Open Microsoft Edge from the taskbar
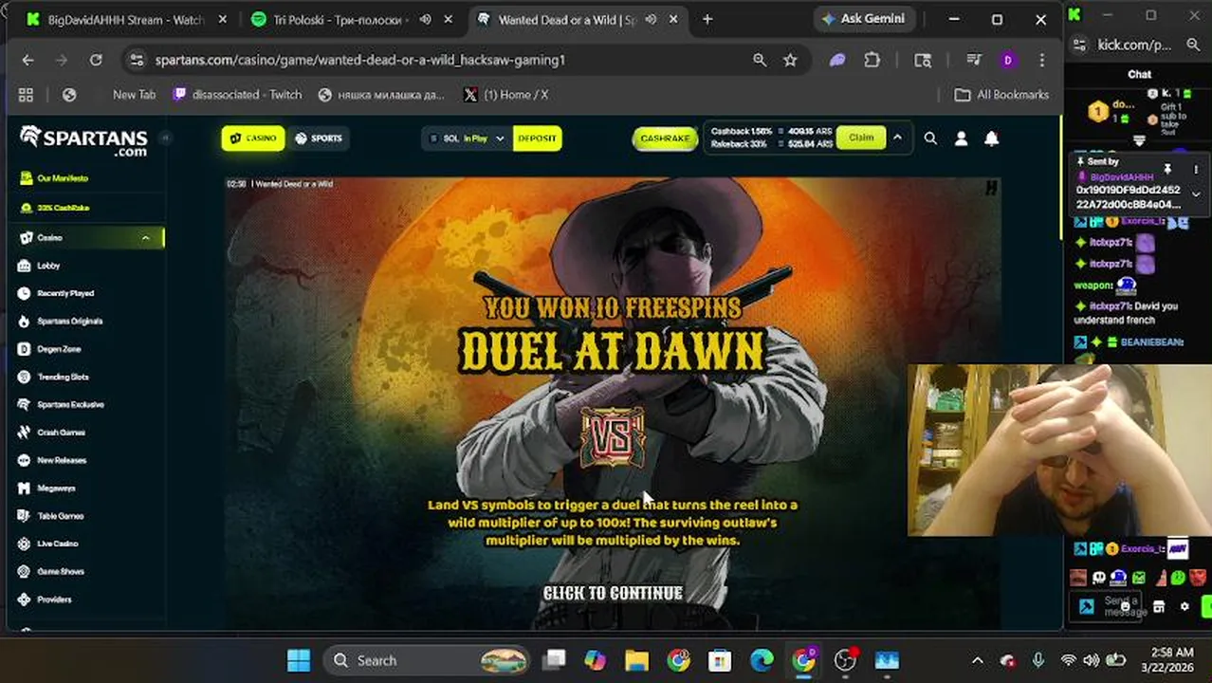This screenshot has width=1212, height=683. pyautogui.click(x=762, y=660)
